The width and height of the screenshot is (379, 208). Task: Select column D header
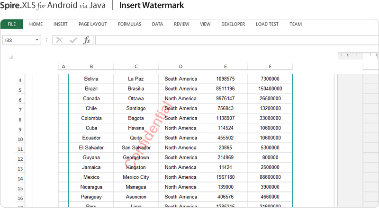click(x=180, y=67)
